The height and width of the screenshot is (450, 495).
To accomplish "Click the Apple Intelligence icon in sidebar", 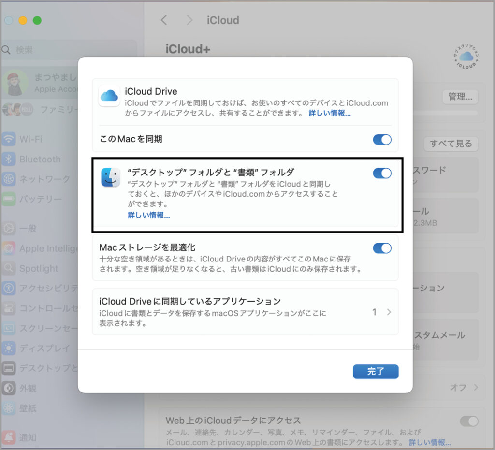I will (9, 248).
